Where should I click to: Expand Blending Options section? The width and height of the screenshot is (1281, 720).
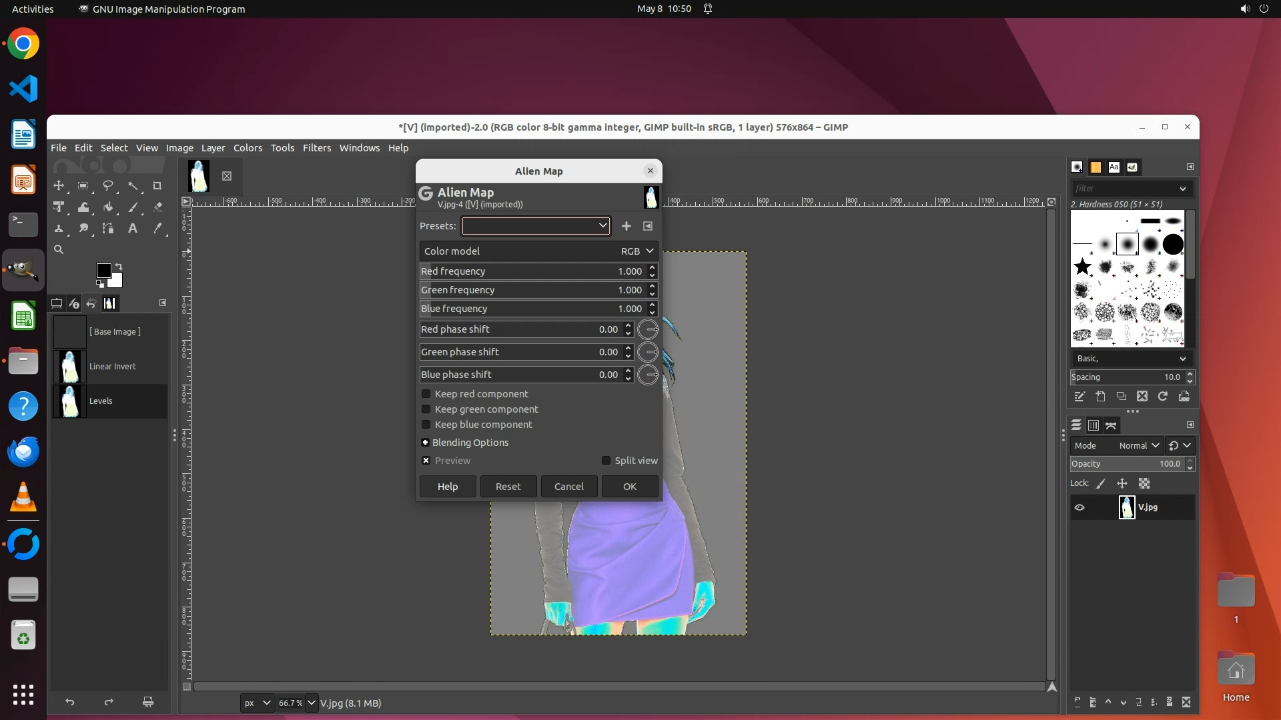coord(425,443)
